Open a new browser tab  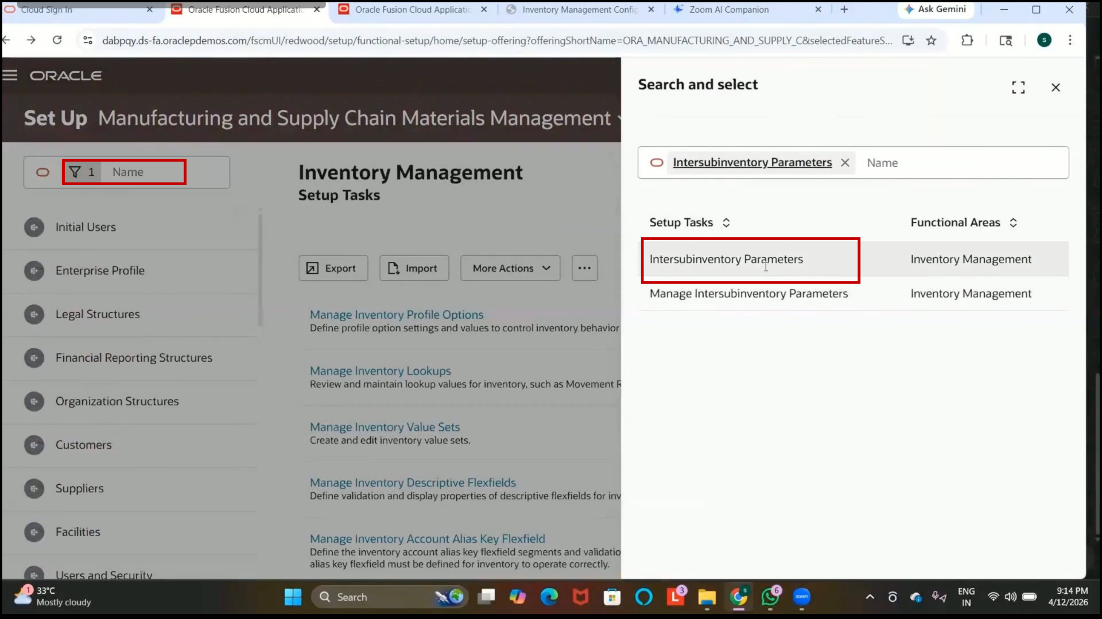pyautogui.click(x=844, y=10)
